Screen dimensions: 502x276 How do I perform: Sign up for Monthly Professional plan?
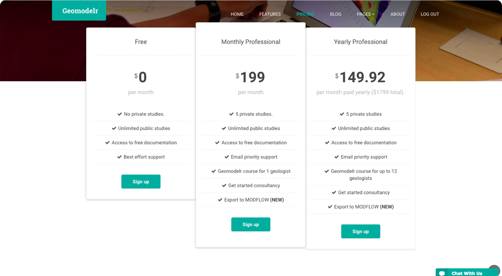251,224
